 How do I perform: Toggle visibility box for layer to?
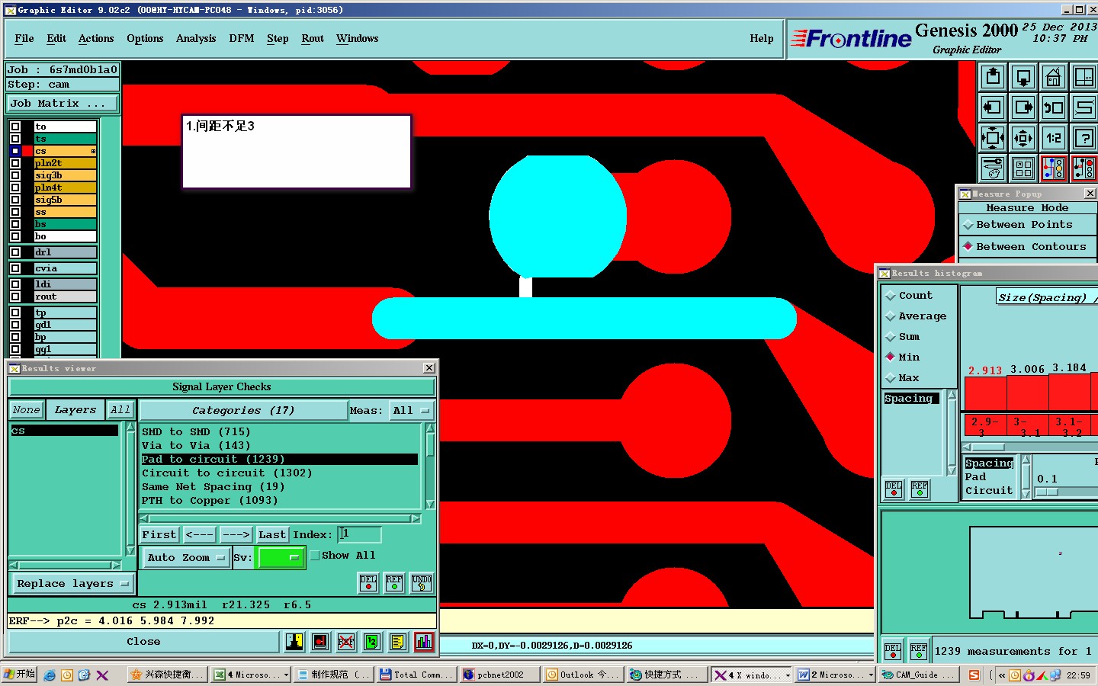pos(15,127)
